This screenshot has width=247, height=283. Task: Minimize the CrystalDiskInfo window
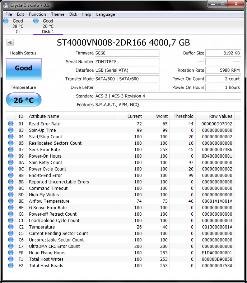point(213,4)
